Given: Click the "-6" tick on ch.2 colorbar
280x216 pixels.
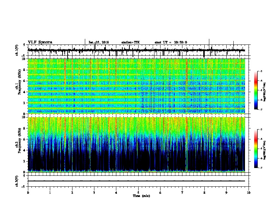Looking at the screenshot, I should [x=261, y=158].
